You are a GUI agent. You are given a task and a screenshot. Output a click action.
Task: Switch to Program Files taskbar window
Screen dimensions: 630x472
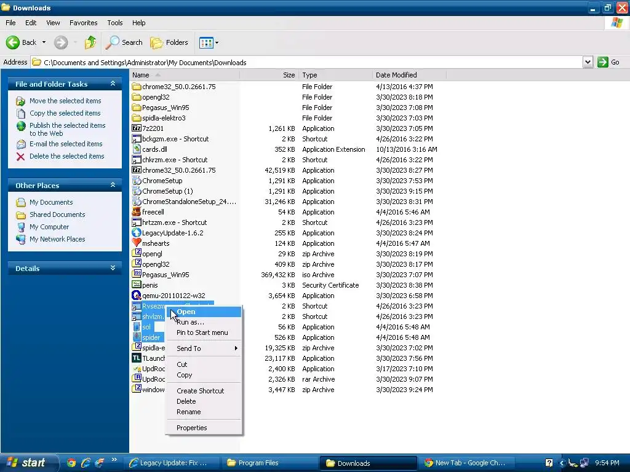pos(270,463)
